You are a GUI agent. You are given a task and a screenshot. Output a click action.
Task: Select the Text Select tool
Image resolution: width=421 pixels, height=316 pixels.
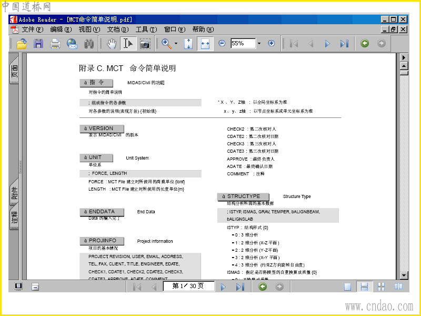pyautogui.click(x=128, y=43)
